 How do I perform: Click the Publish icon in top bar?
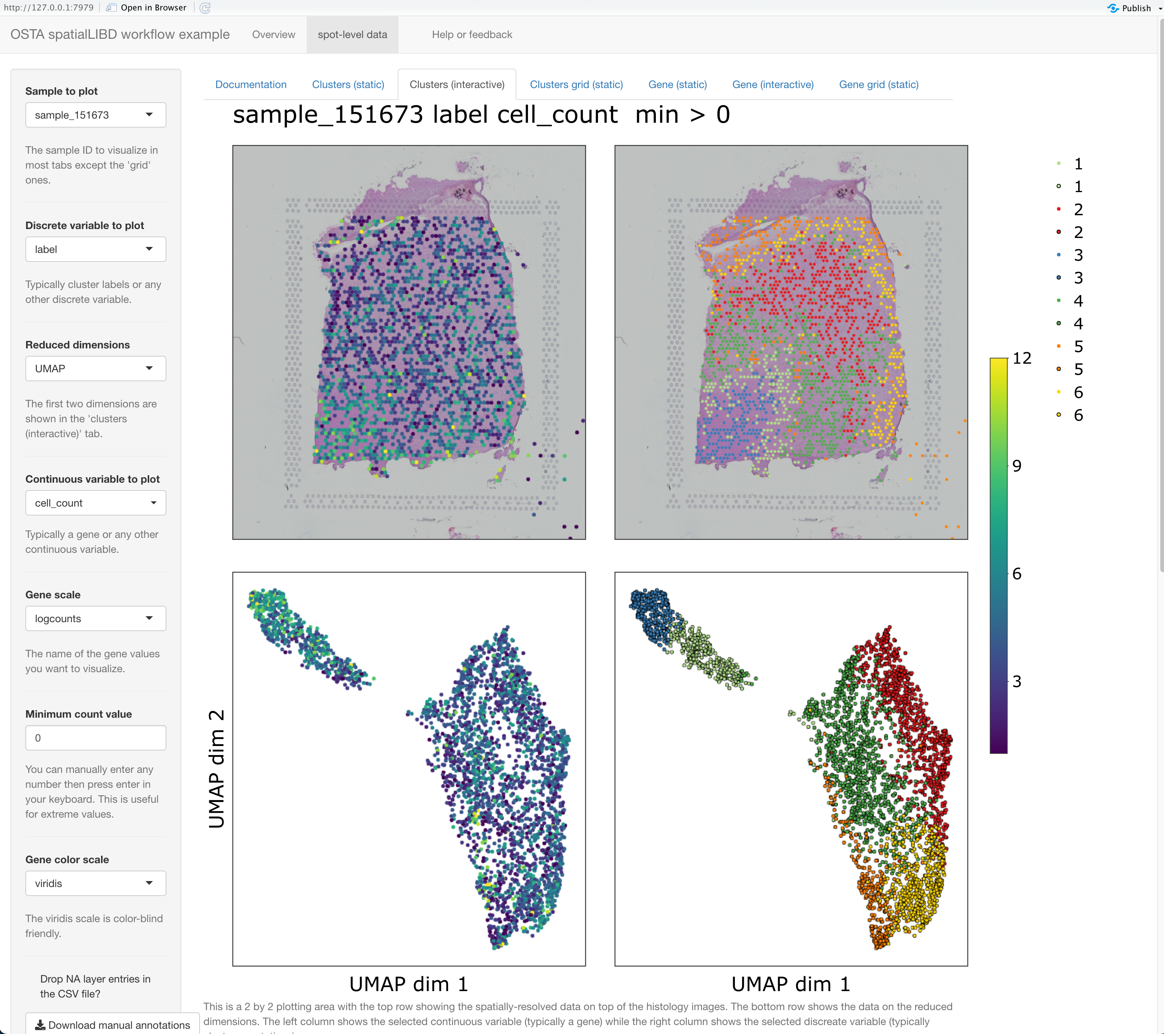click(x=1113, y=7)
